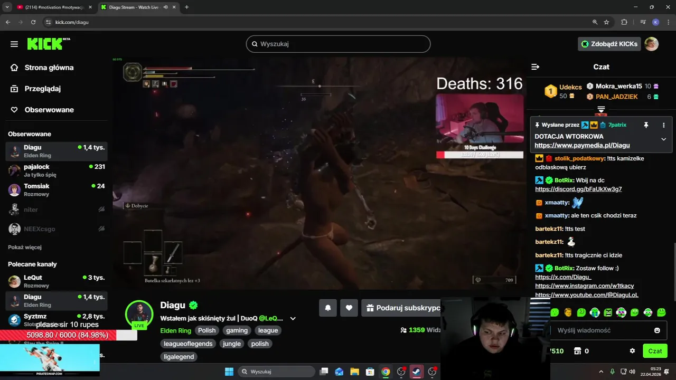This screenshot has height=380, width=676.
Task: Expand the stream title chevron
Action: tap(293, 319)
